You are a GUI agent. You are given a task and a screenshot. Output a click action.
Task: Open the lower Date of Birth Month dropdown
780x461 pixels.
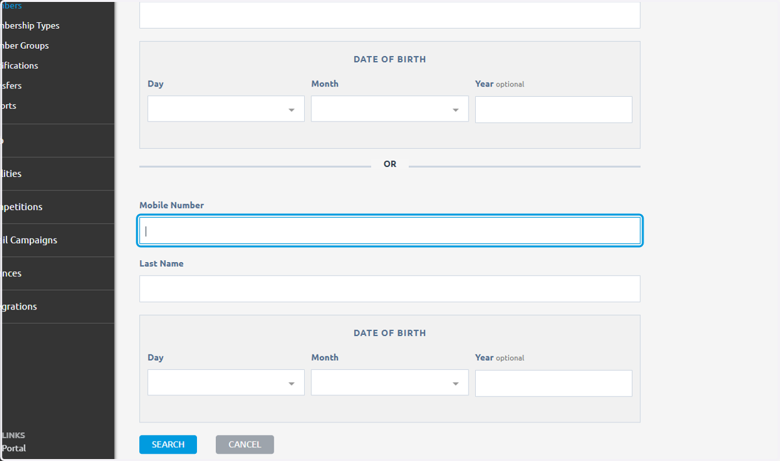(x=389, y=382)
